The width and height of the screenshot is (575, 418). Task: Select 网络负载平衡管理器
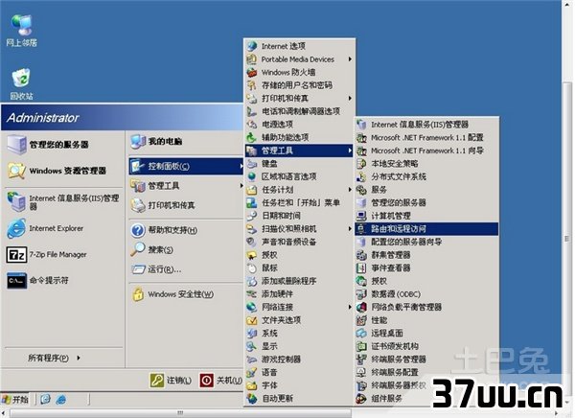(x=426, y=307)
